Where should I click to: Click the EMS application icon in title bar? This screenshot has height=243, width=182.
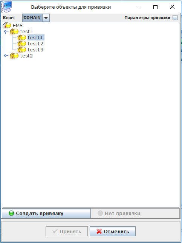point(6,7)
